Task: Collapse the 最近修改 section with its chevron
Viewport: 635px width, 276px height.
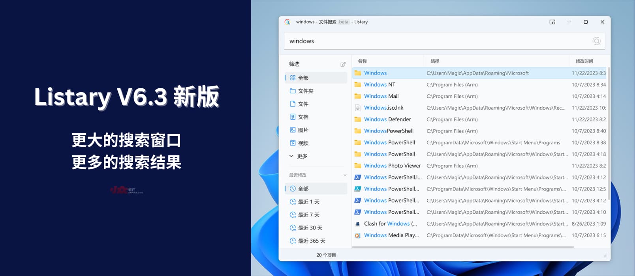Action: point(345,175)
